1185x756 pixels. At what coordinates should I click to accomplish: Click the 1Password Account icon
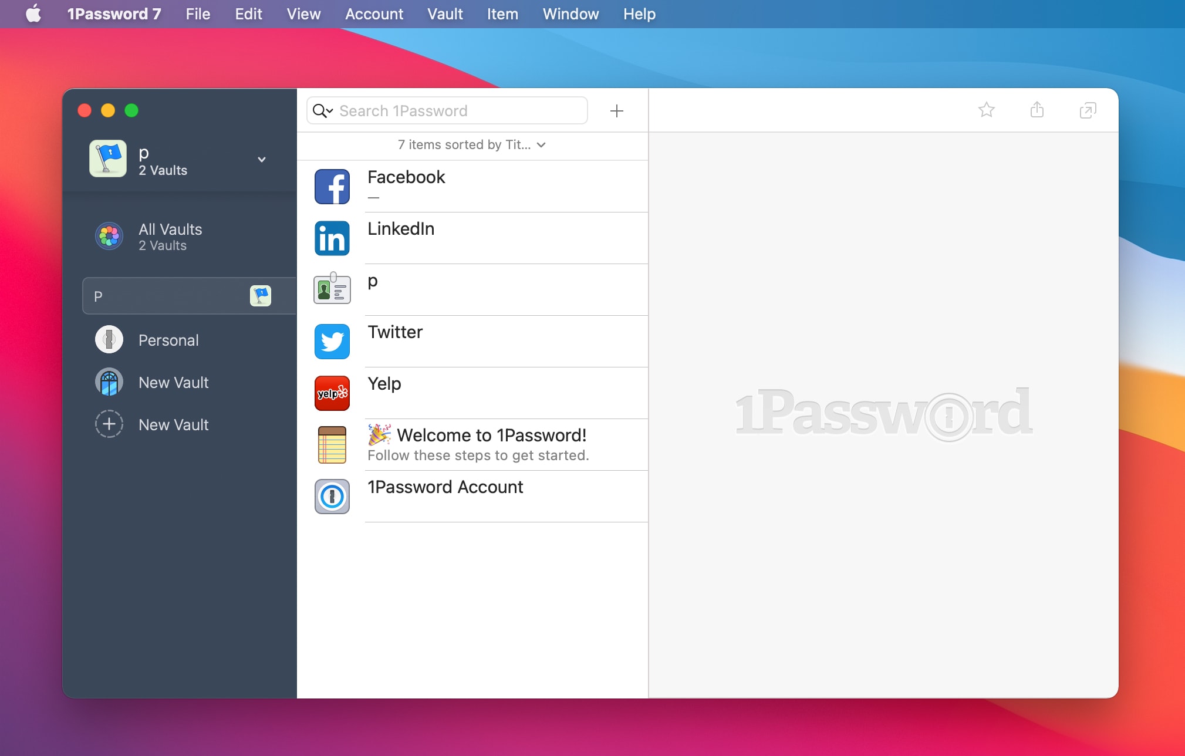click(x=332, y=496)
